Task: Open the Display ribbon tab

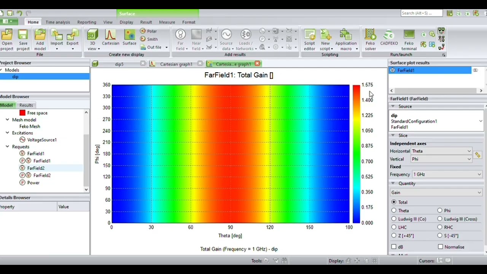Action: pyautogui.click(x=126, y=22)
